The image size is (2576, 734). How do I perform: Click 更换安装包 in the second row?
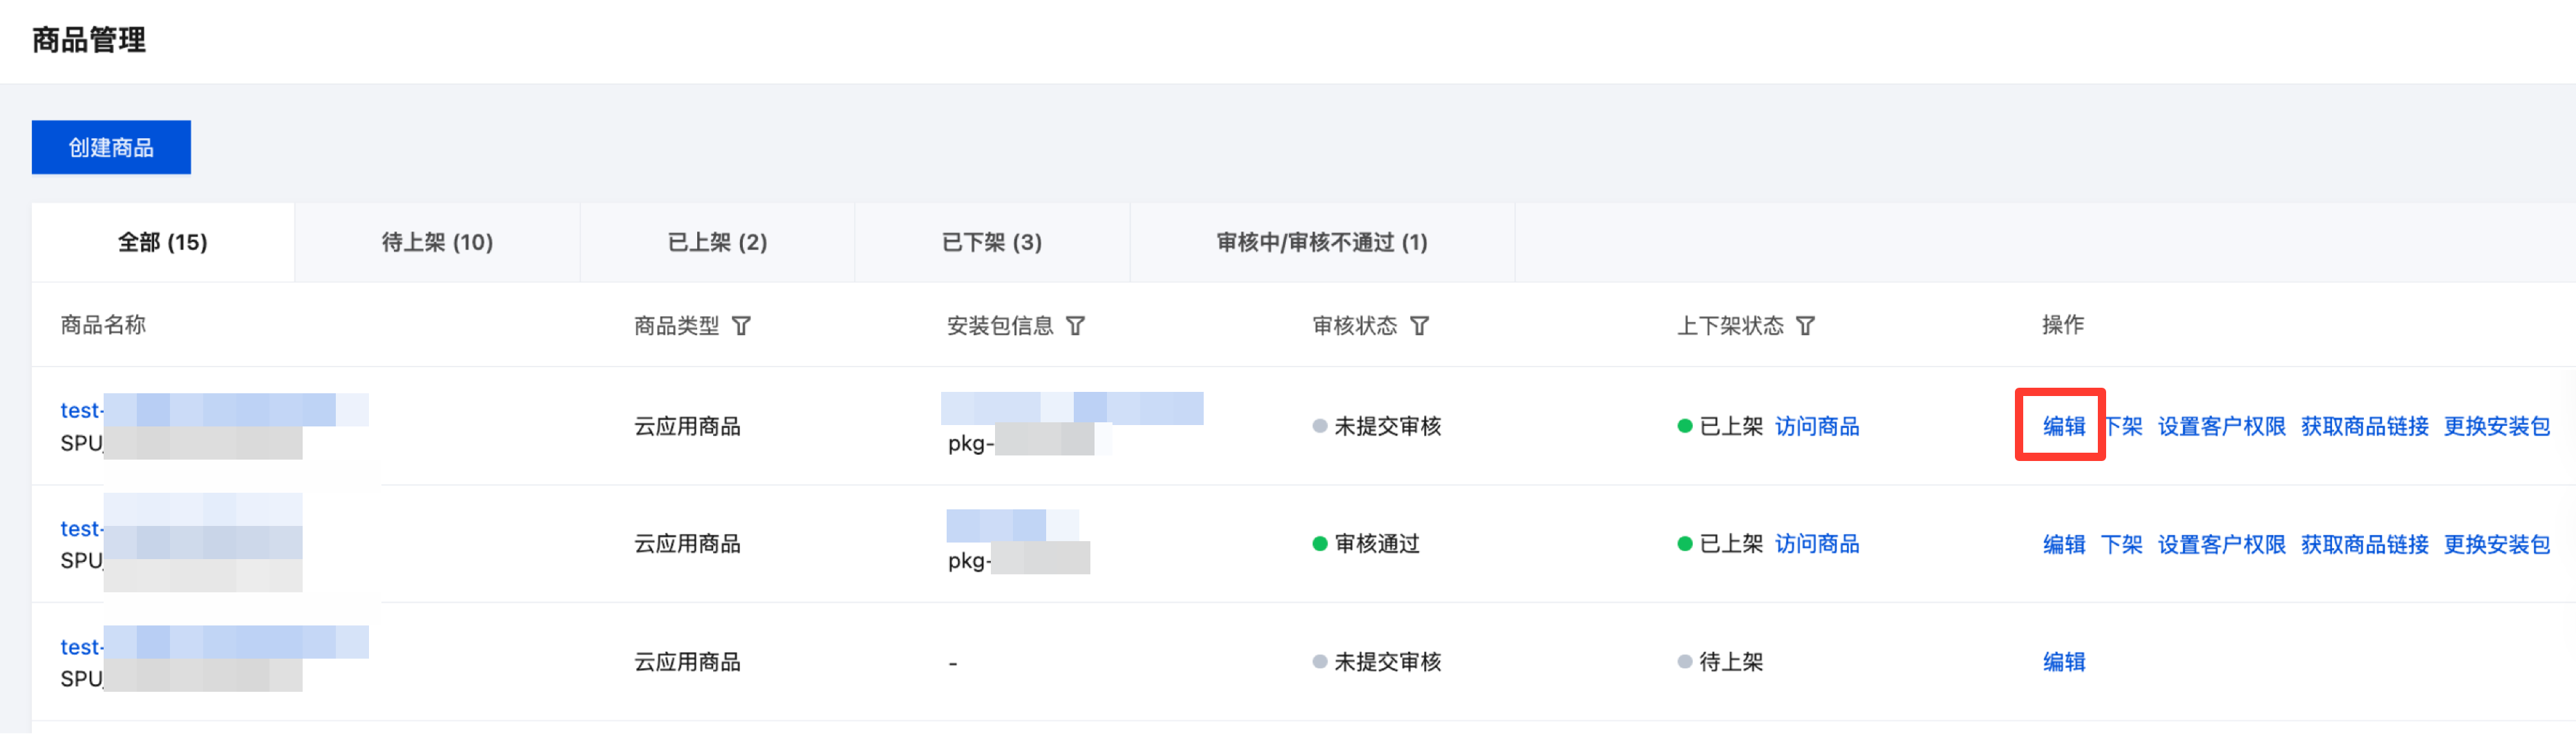click(2496, 544)
